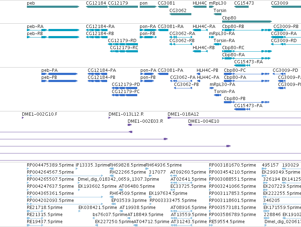Click EST RE21718.5prime
Image resolution: width=301 pixels, height=227 pixels.
45,208
